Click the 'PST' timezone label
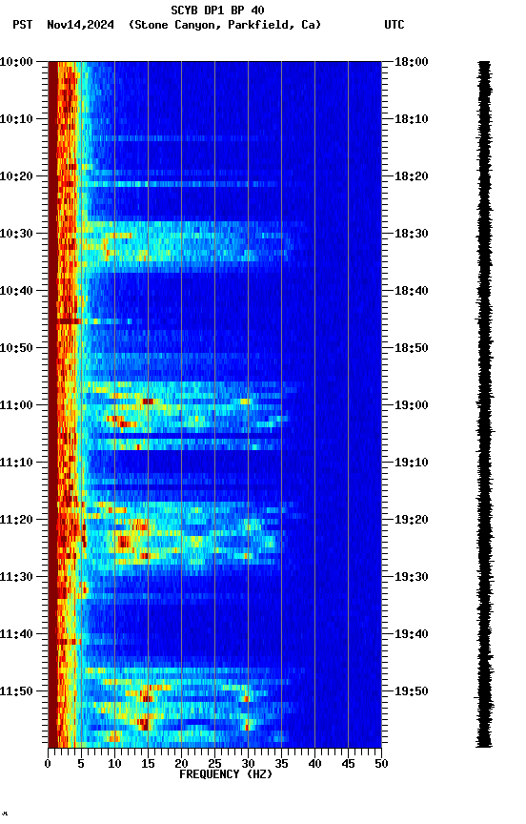Viewport: 526px width, 824px height. [23, 25]
